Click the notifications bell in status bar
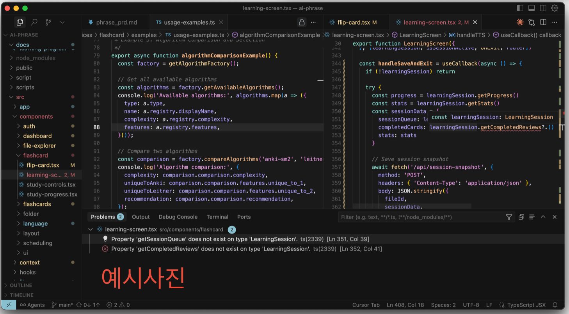The image size is (569, 314). pyautogui.click(x=555, y=305)
